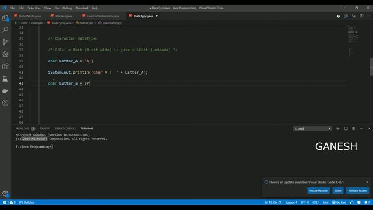
Task: Change CRLF end of line sequence
Action: click(x=316, y=202)
